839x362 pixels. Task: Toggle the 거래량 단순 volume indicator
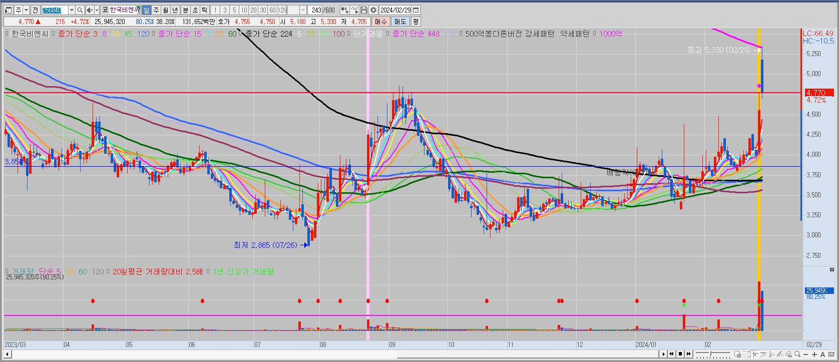(x=7, y=271)
